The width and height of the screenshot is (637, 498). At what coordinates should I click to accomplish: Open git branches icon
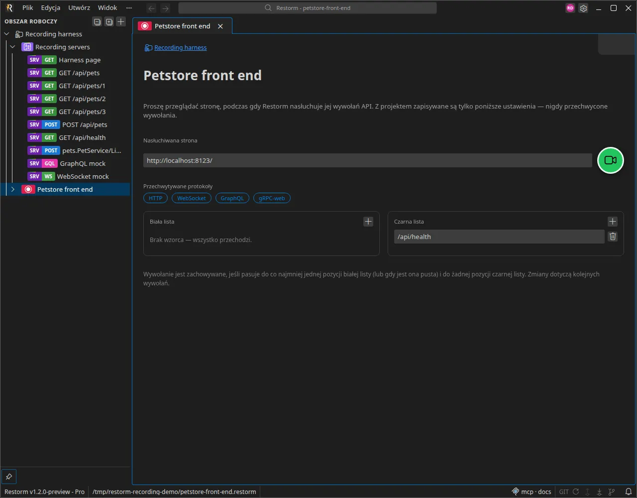click(x=612, y=492)
